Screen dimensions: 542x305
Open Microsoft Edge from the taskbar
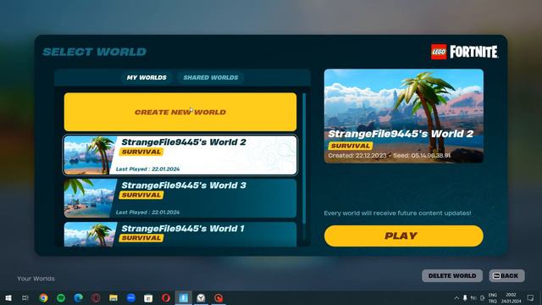point(79,297)
